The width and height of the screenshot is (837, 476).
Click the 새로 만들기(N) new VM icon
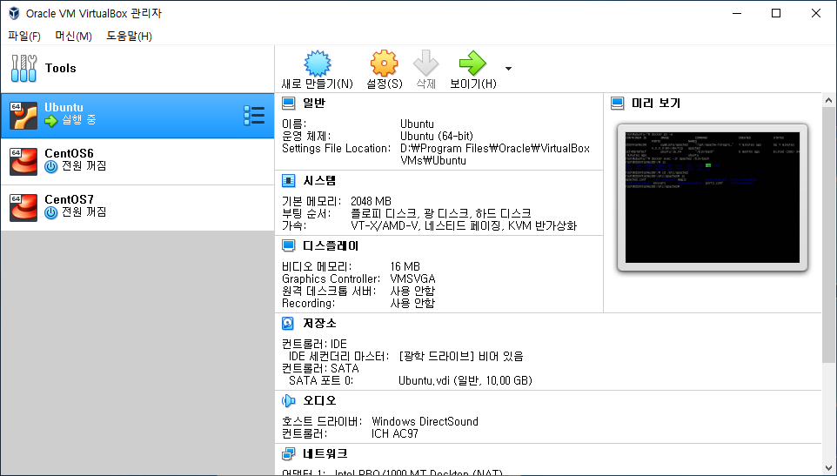pyautogui.click(x=318, y=64)
